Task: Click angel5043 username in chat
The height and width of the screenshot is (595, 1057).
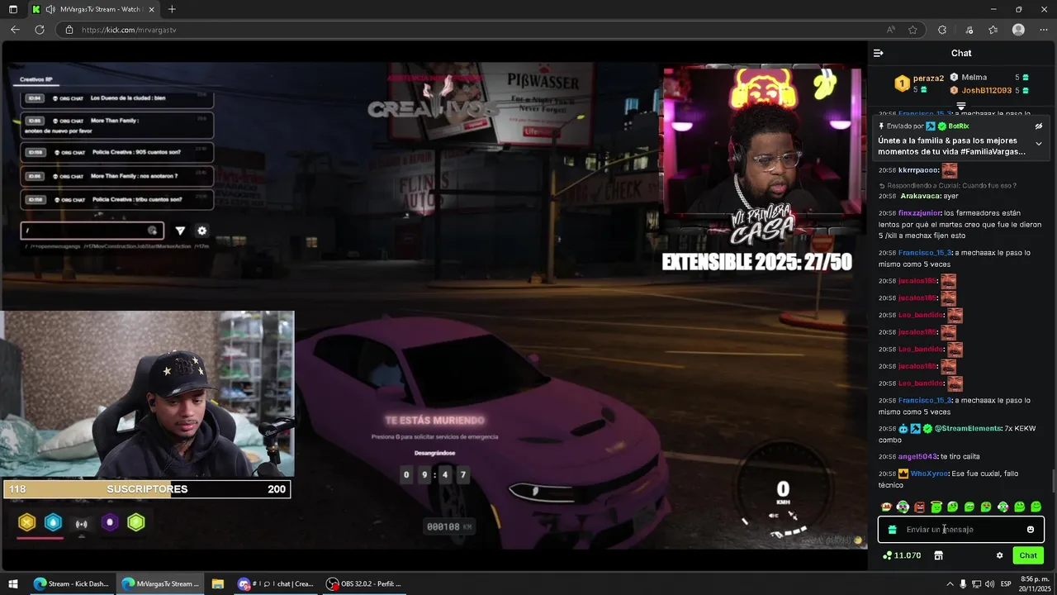Action: click(x=917, y=456)
